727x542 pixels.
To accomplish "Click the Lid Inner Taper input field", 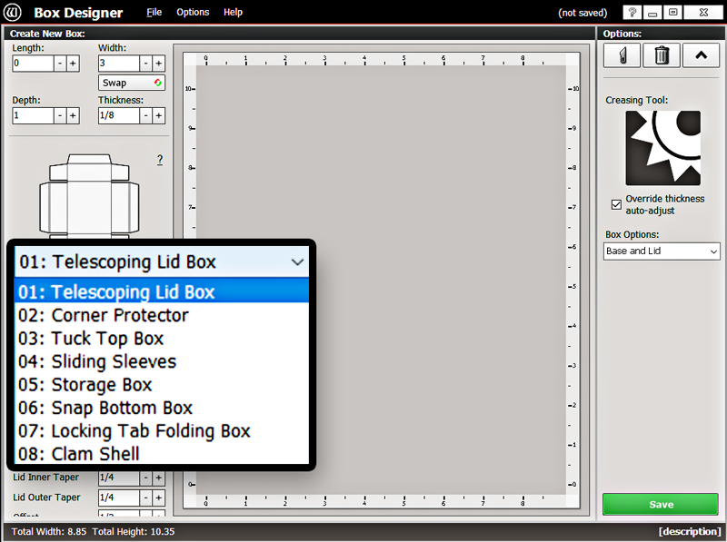I will coord(119,478).
